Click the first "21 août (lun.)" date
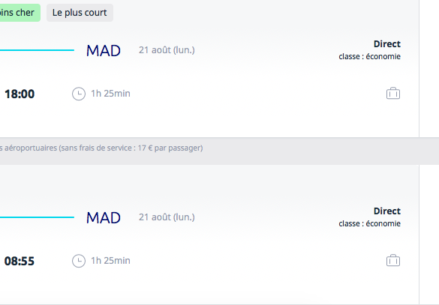Screen dimensions: 439x305 click(167, 50)
